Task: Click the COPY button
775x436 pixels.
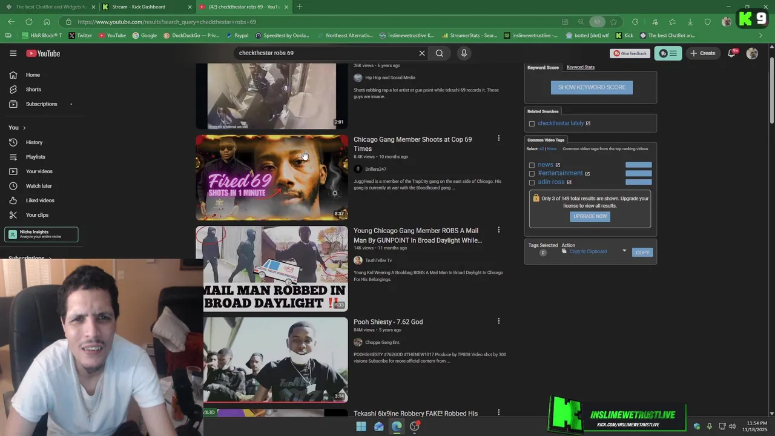Action: pos(642,253)
